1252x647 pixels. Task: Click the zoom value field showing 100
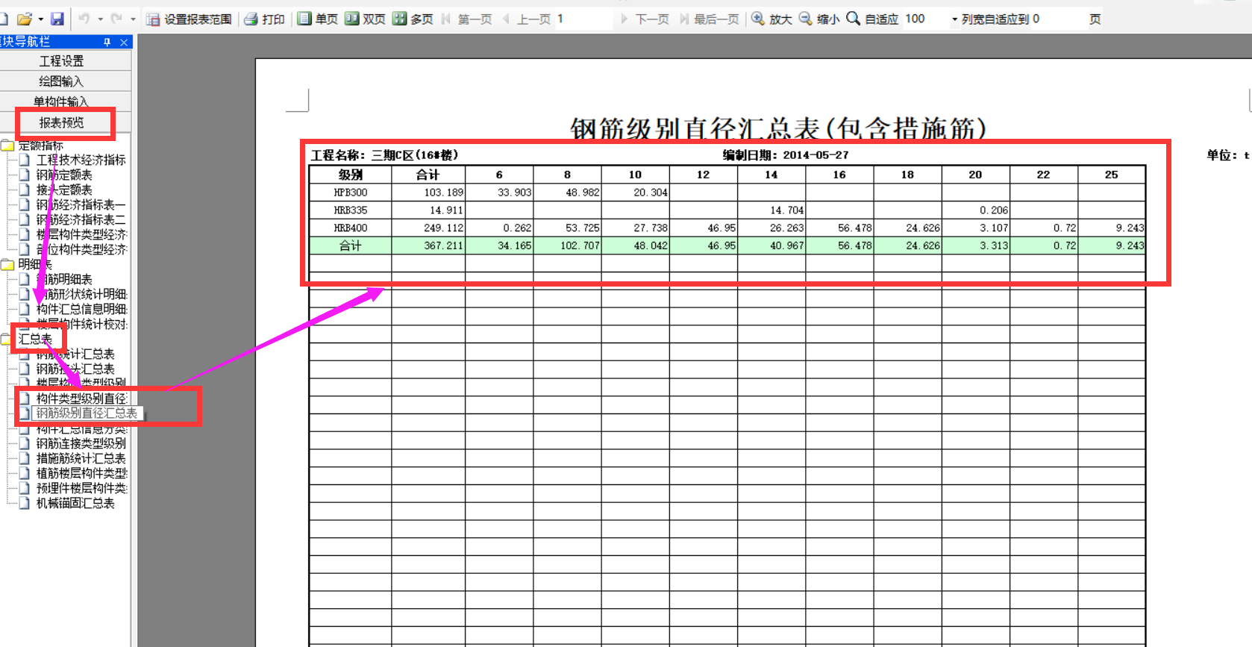pos(925,19)
